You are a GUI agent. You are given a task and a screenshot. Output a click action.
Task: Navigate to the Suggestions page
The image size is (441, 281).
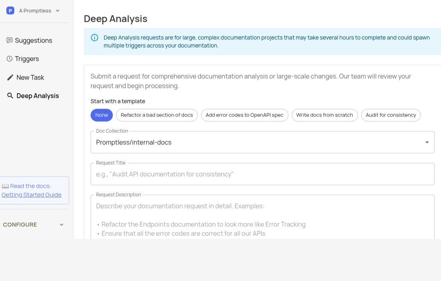[34, 40]
